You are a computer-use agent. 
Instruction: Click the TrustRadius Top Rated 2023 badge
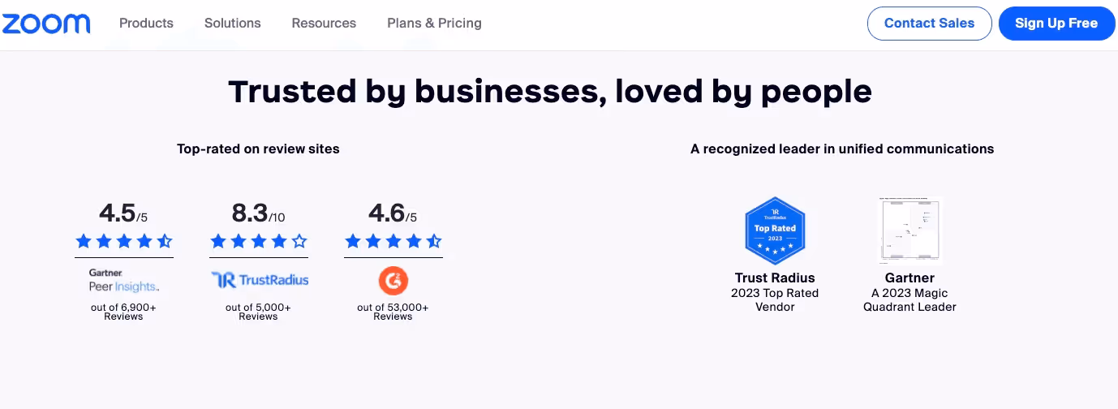pyautogui.click(x=775, y=230)
